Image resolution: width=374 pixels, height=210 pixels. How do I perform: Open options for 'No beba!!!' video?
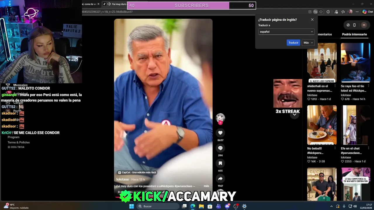pyautogui.click(x=335, y=148)
